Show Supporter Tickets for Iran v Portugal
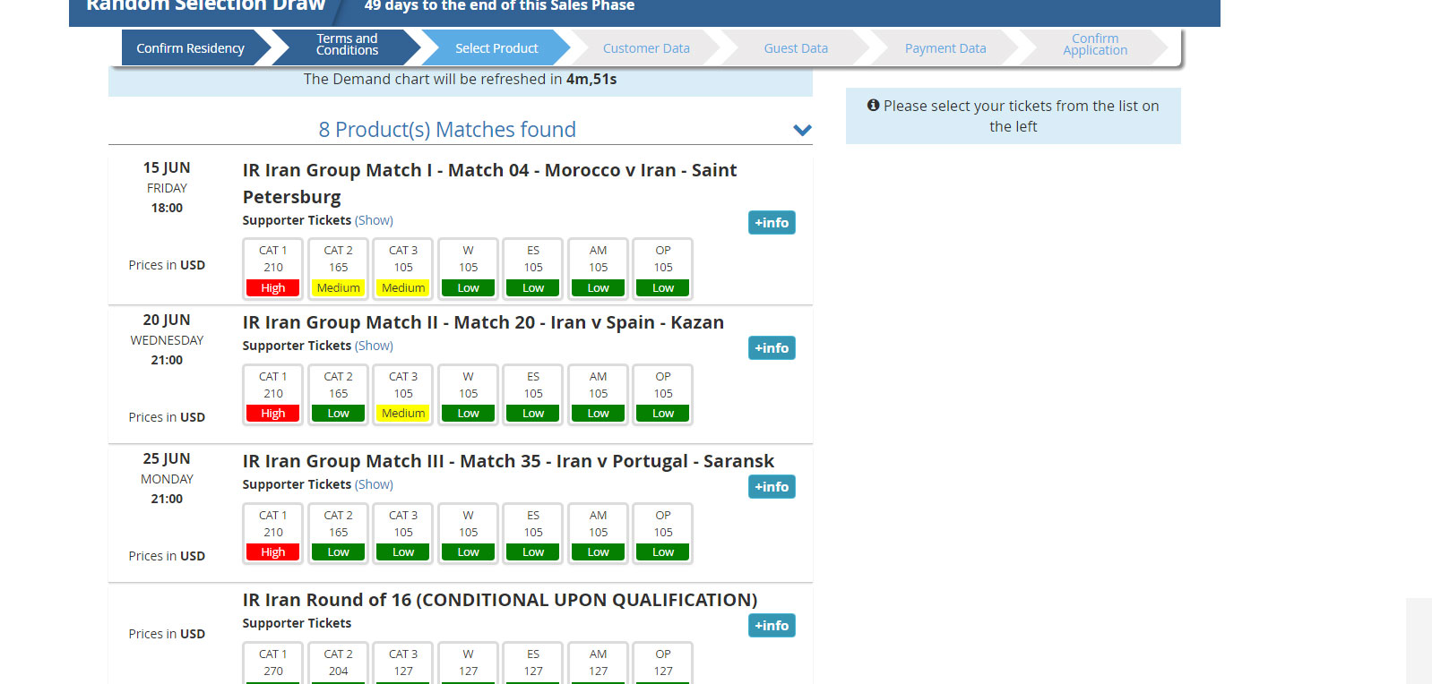Image resolution: width=1432 pixels, height=684 pixels. pos(374,484)
